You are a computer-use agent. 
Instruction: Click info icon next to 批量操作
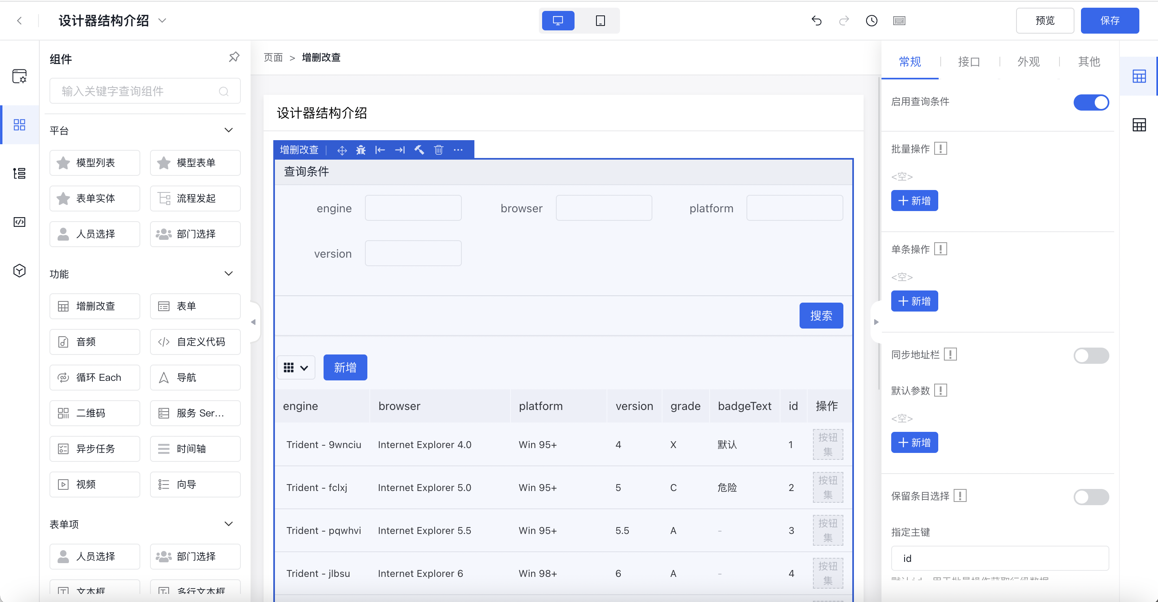[x=940, y=149]
